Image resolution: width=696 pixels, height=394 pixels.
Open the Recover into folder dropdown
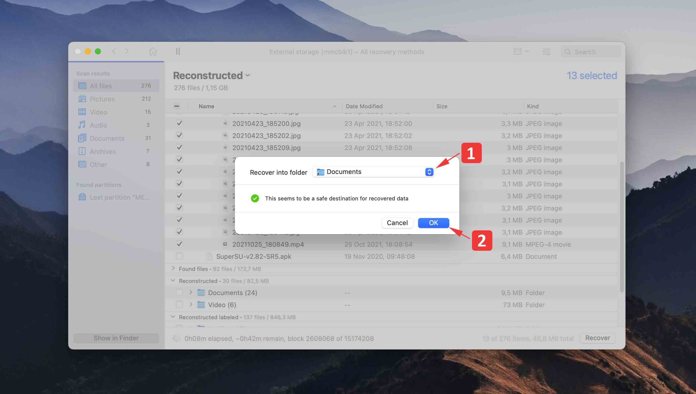click(x=374, y=172)
